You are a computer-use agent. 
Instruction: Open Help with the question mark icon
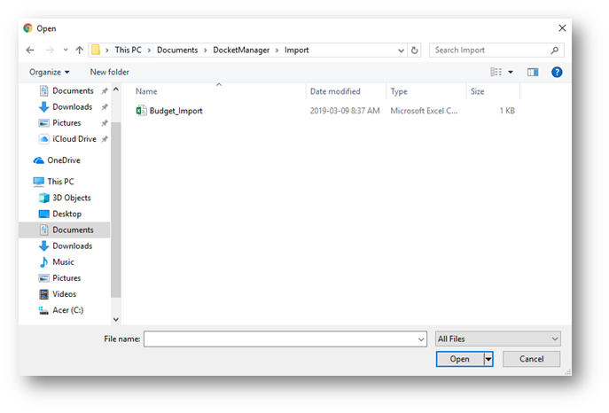[557, 72]
